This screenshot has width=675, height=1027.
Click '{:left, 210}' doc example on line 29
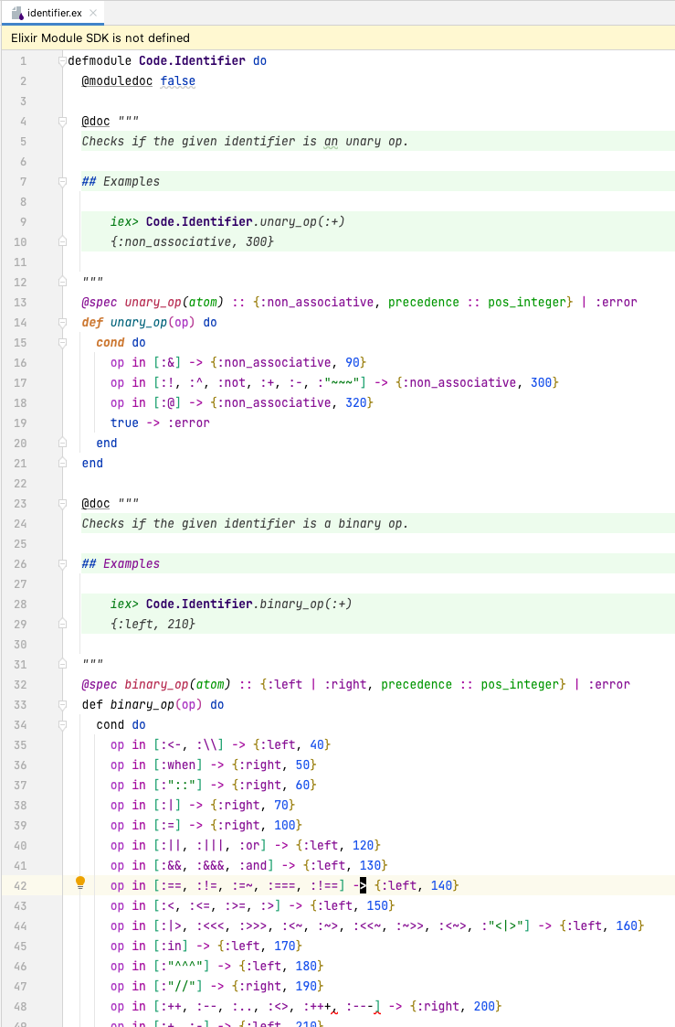click(x=153, y=625)
